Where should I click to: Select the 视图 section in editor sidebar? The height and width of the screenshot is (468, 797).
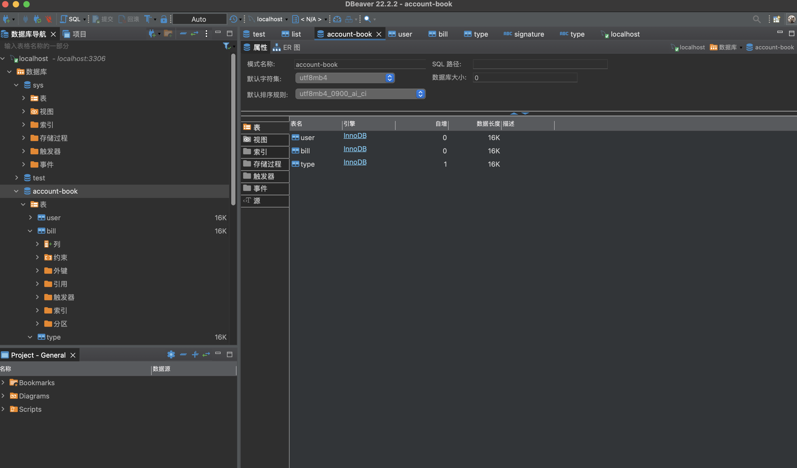tap(265, 140)
